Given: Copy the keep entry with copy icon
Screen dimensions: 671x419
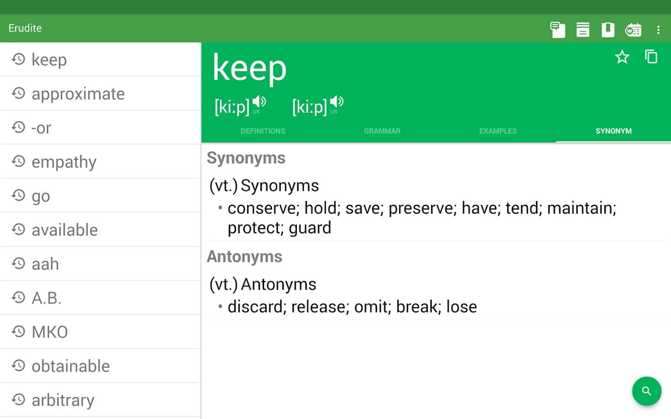Looking at the screenshot, I should click(x=651, y=57).
